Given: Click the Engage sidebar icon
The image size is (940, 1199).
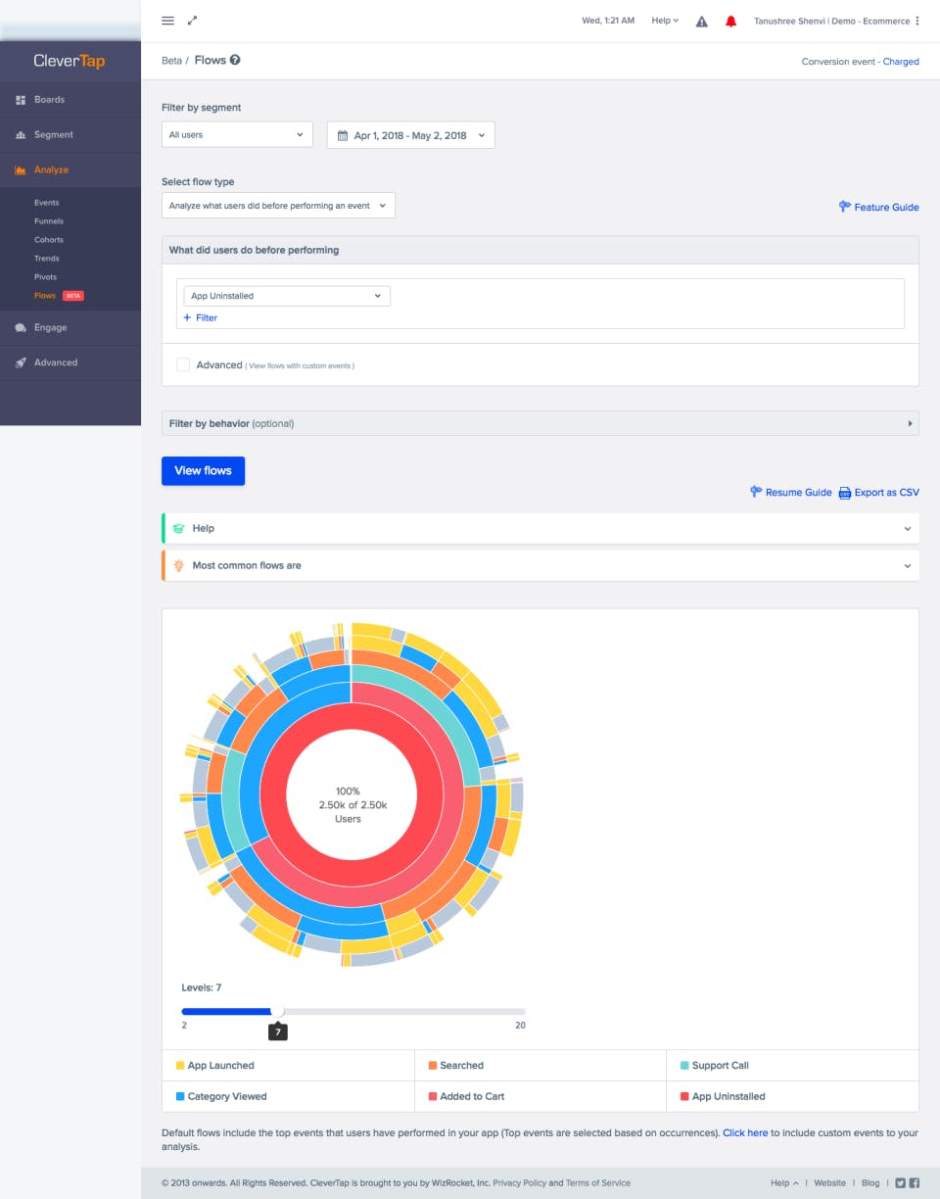Looking at the screenshot, I should (21, 327).
